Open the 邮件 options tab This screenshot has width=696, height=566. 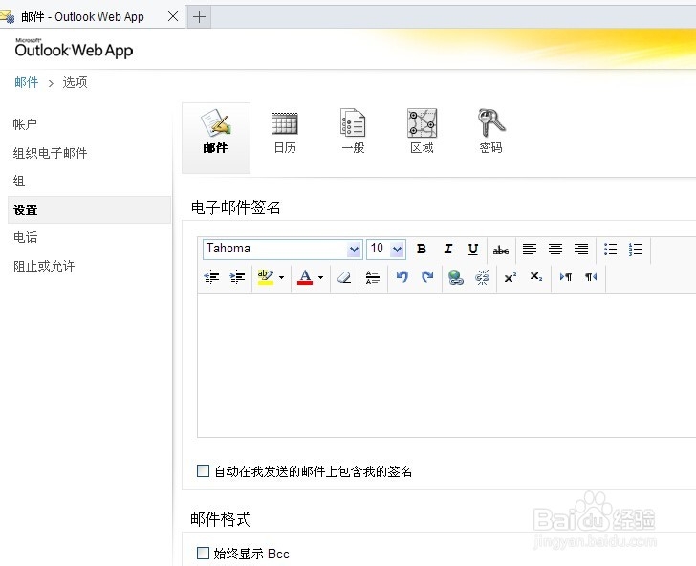coord(216,138)
